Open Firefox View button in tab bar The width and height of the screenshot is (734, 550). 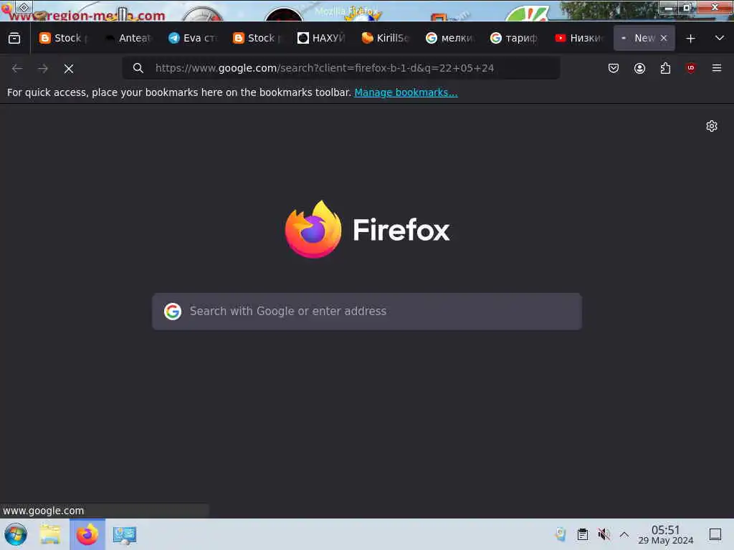14,38
